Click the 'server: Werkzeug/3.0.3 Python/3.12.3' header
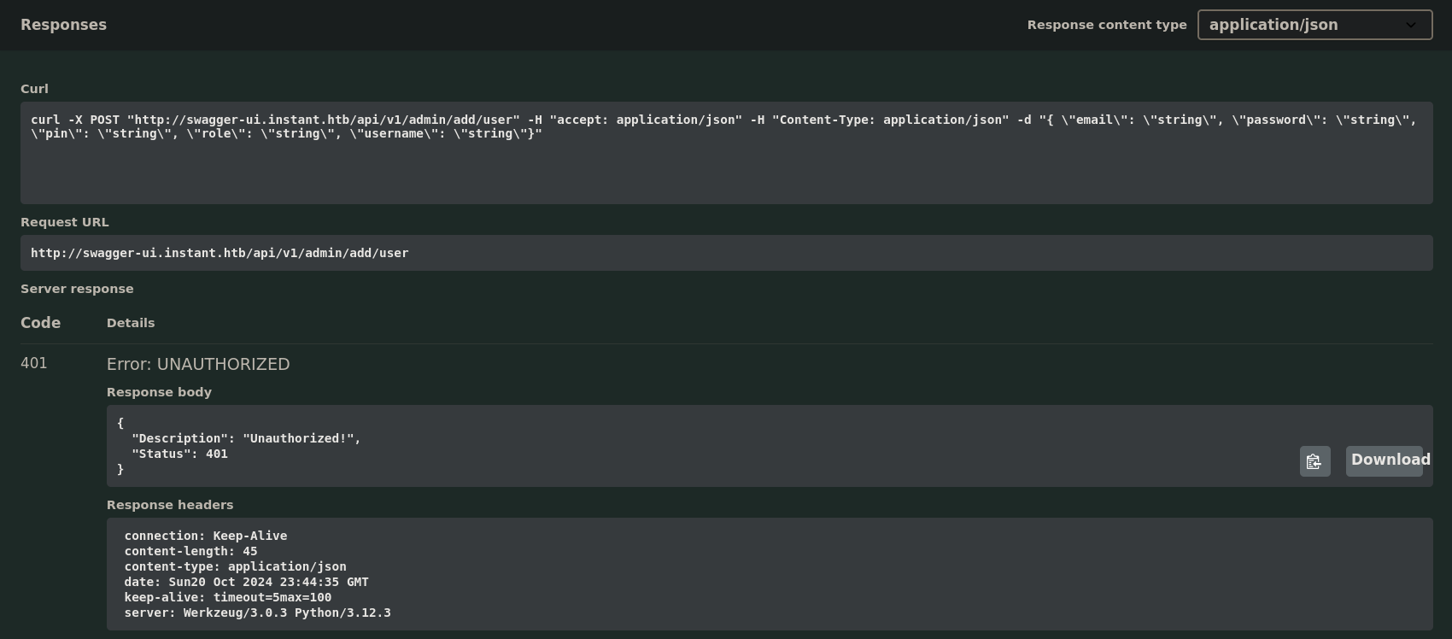Viewport: 1452px width, 639px height. (258, 613)
